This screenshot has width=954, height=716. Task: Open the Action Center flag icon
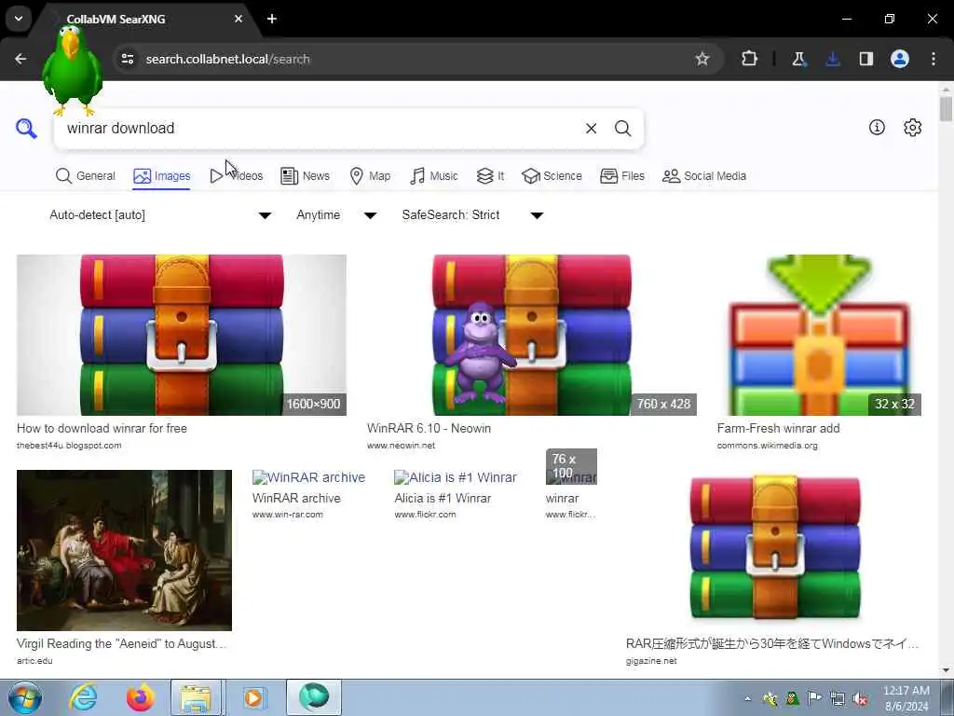(x=814, y=698)
